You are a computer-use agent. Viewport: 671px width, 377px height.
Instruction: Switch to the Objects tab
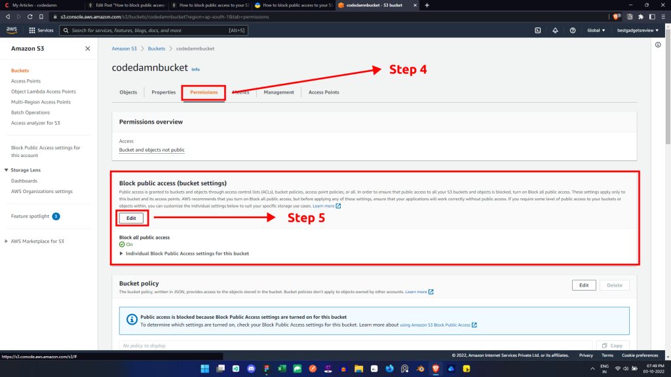coord(128,92)
